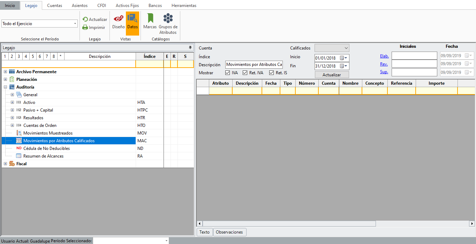Click the Imprimir printer icon
The image size is (476, 244).
point(85,28)
